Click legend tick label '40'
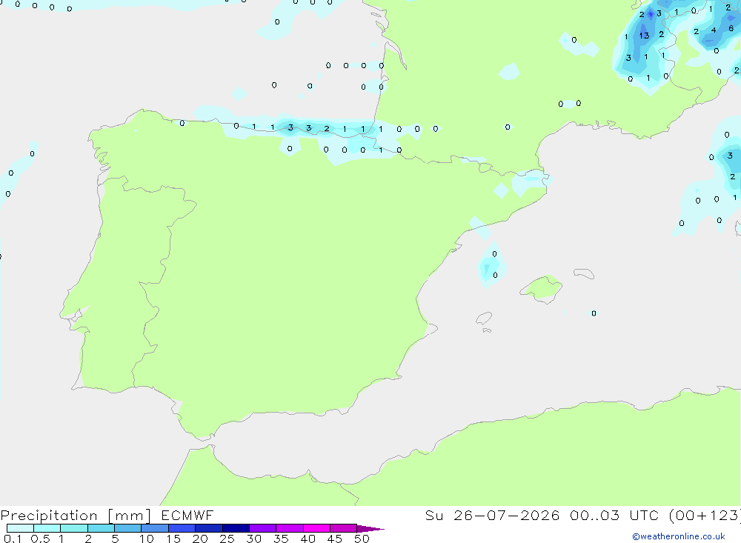The height and width of the screenshot is (543, 741). click(308, 539)
